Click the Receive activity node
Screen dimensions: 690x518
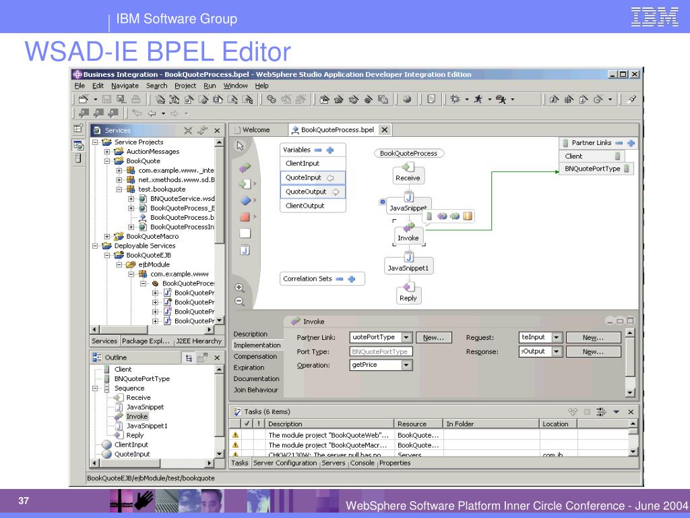(x=408, y=173)
